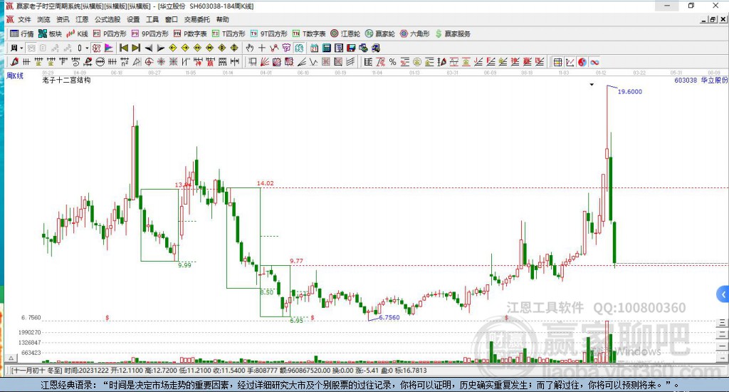
Task: Click the up-arrow button left of volume pane
Action: [x=11, y=358]
